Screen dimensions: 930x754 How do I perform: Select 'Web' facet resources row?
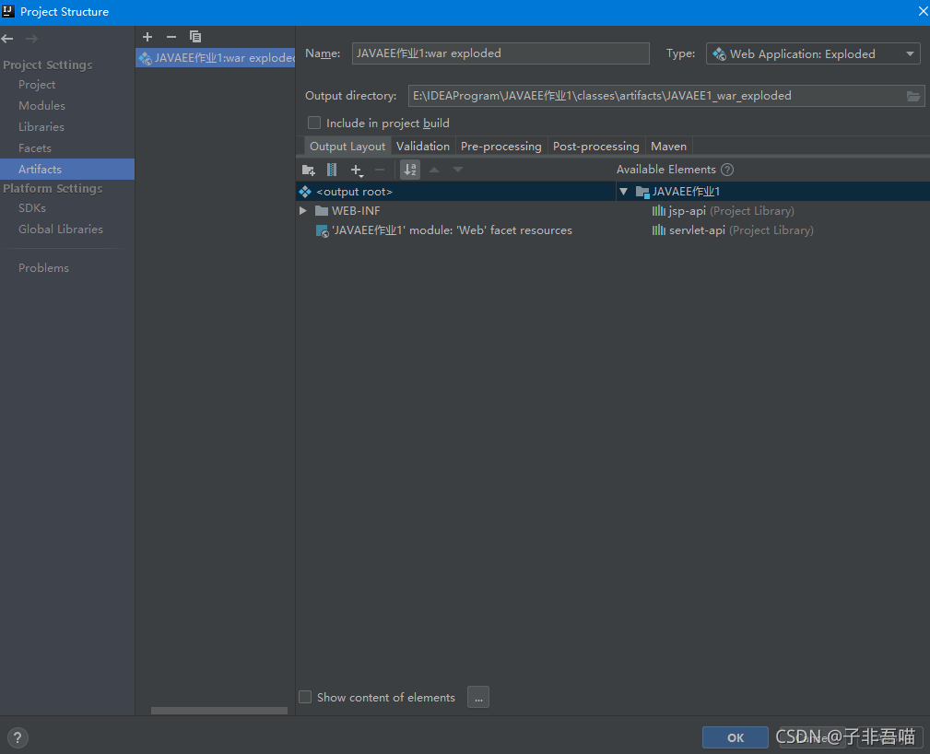(455, 230)
